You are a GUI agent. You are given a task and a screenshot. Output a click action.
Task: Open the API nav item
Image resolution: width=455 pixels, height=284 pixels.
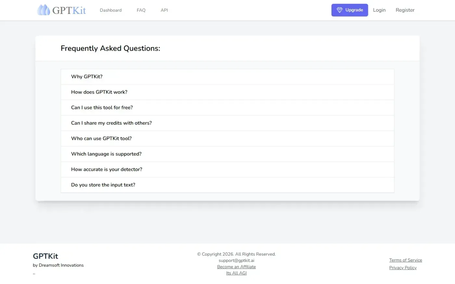164,10
